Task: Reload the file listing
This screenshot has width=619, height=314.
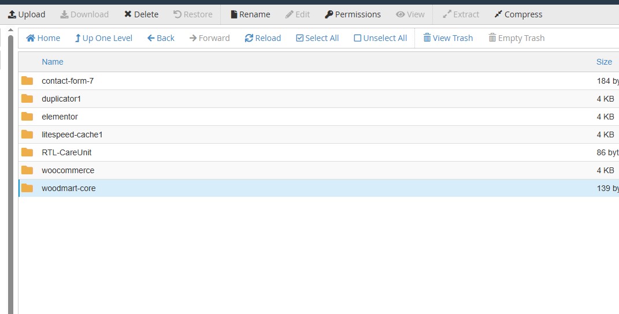Action: click(x=263, y=38)
